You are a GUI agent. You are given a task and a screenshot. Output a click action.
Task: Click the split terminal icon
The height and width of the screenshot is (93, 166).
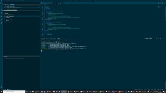point(159,38)
